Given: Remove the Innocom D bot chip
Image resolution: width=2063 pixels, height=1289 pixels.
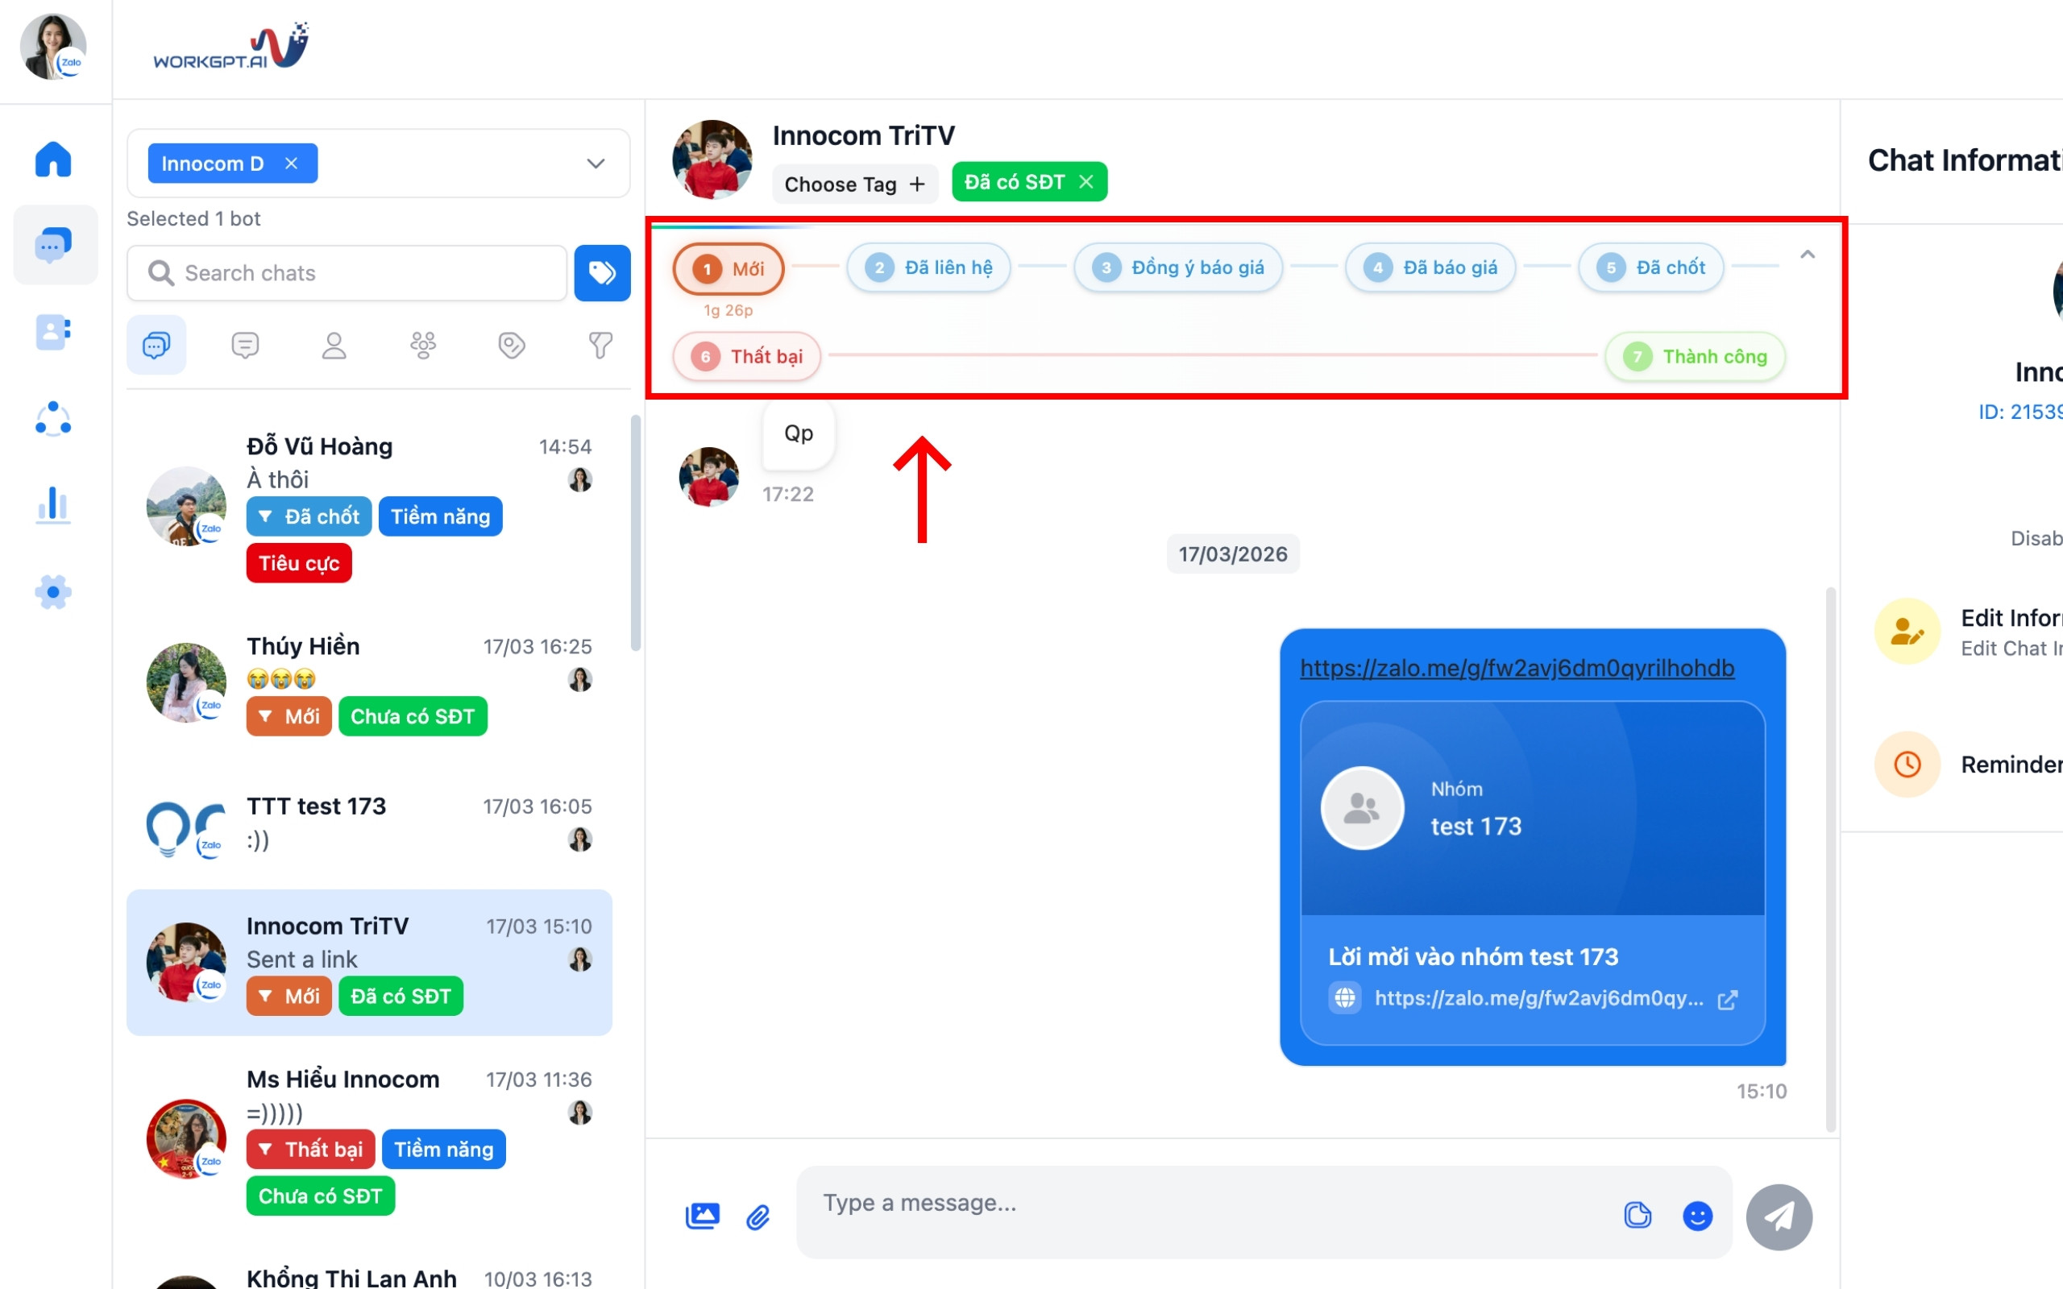Looking at the screenshot, I should point(292,163).
